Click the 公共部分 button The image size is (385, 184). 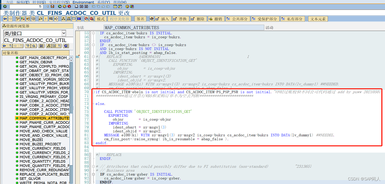click(x=237, y=19)
